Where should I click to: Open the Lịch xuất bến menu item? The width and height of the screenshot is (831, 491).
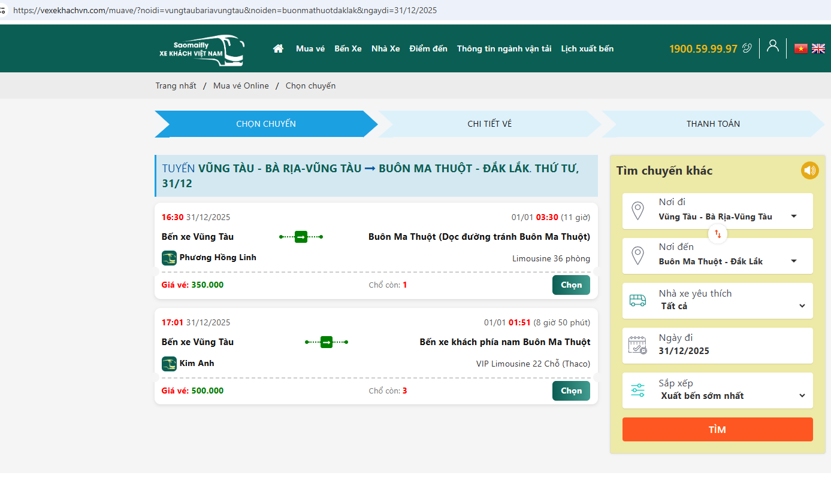point(587,48)
